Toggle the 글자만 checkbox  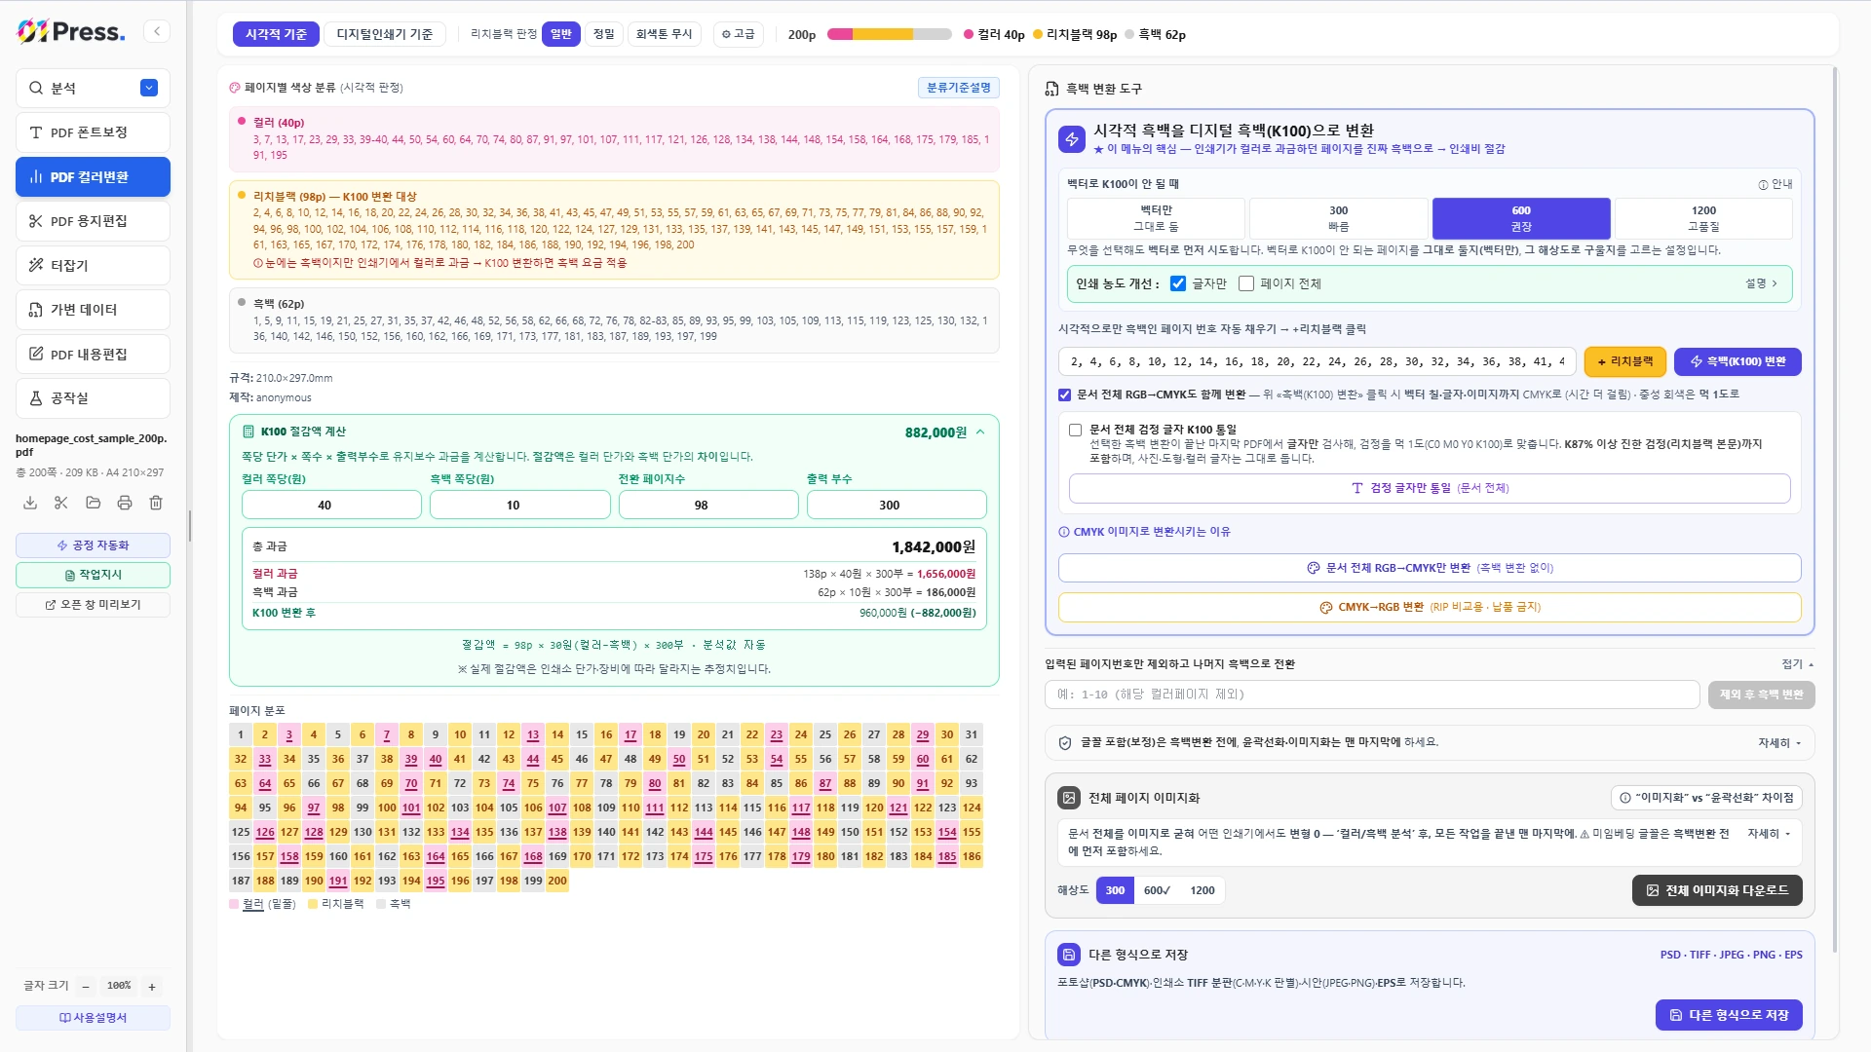point(1178,283)
